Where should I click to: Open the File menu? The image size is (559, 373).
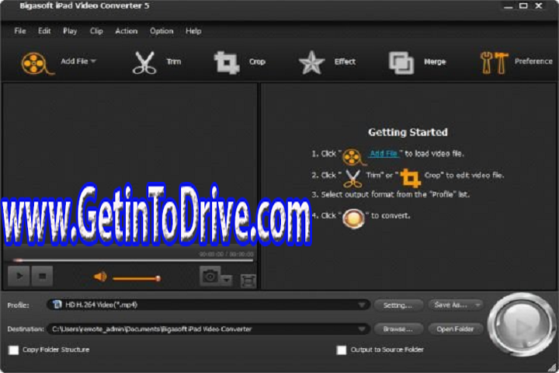[x=20, y=31]
